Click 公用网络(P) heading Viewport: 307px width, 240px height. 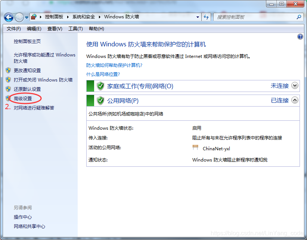click(x=123, y=101)
